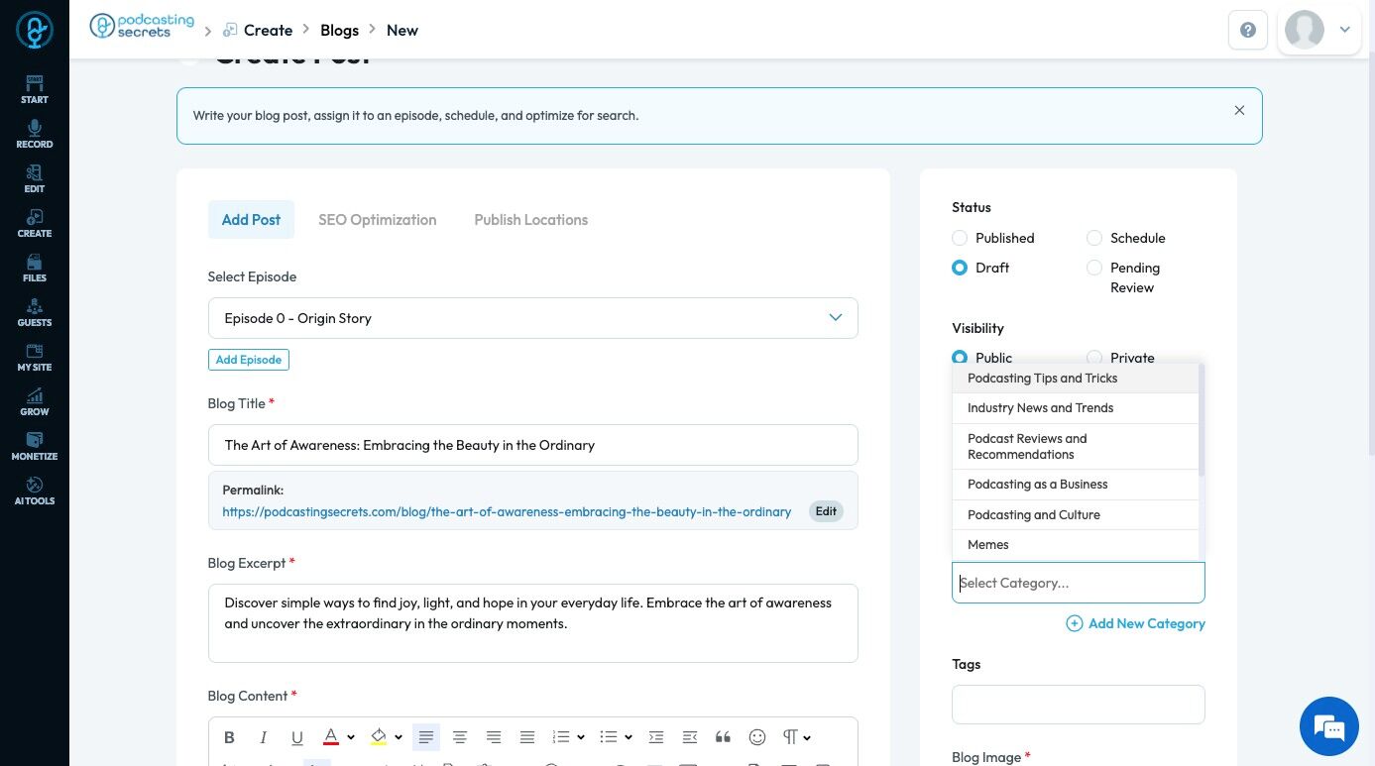Choose Podcast Reviews and Recommendations category

point(1076,447)
